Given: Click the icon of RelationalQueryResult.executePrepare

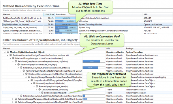Looking at the screenshot, I should (16, 61).
